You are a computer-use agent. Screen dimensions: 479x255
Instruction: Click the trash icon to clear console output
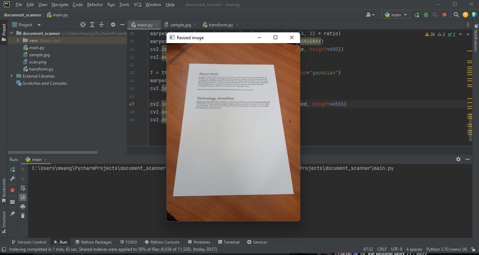pyautogui.click(x=23, y=215)
